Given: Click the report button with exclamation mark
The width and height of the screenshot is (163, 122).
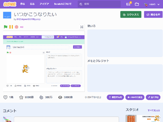Looking at the screenshot, I should pos(115,97).
